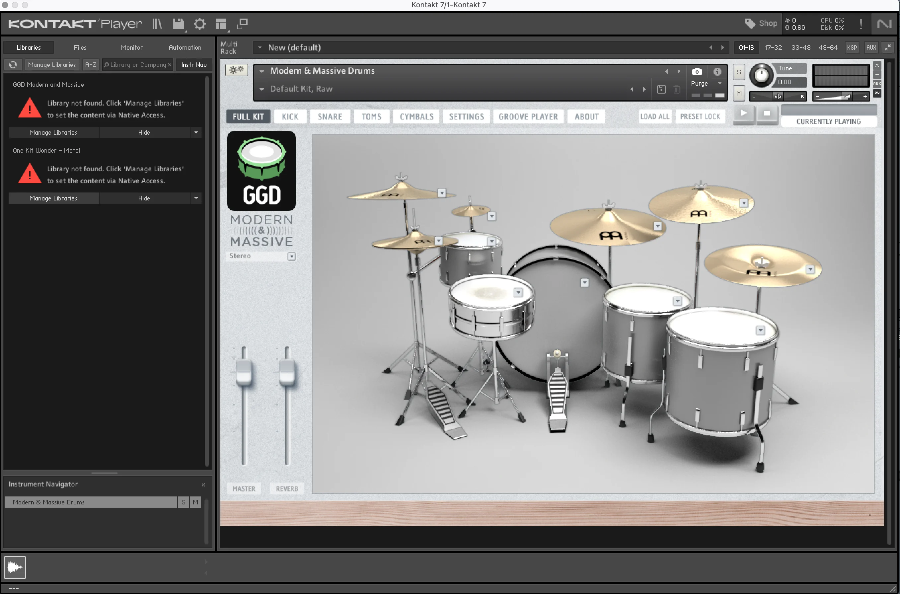
Task: Switch to the Files tab
Action: [x=80, y=47]
